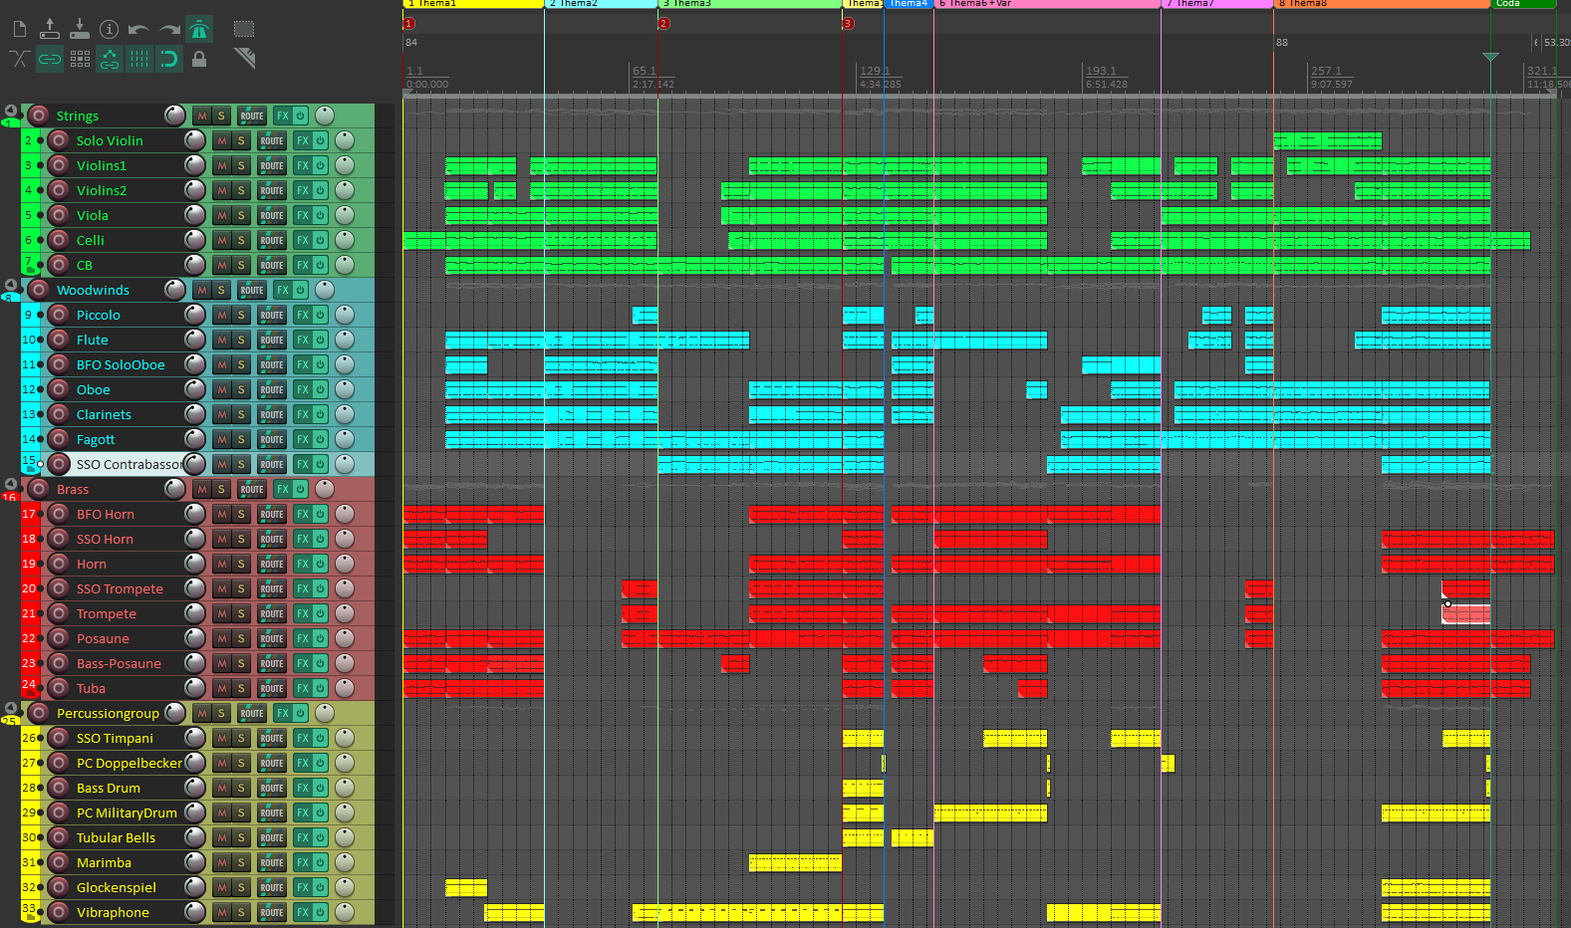
Task: Collapse the Brass folder track
Action: click(x=11, y=484)
